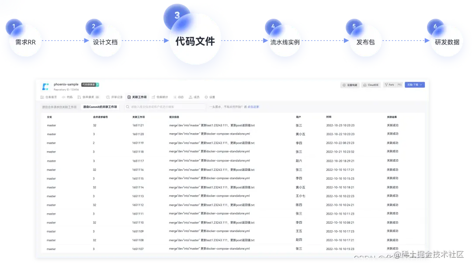The width and height of the screenshot is (472, 267).
Task: Click the 提交信息 column header
Action: pyautogui.click(x=174, y=117)
